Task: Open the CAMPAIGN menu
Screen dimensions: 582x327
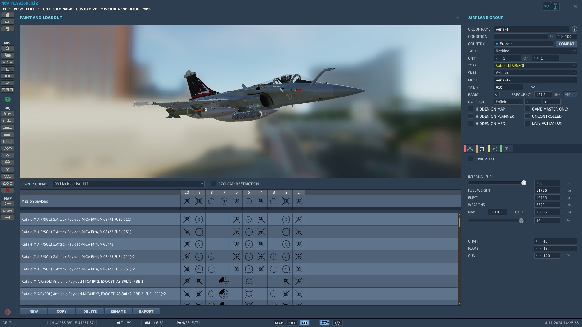Action: tap(63, 9)
